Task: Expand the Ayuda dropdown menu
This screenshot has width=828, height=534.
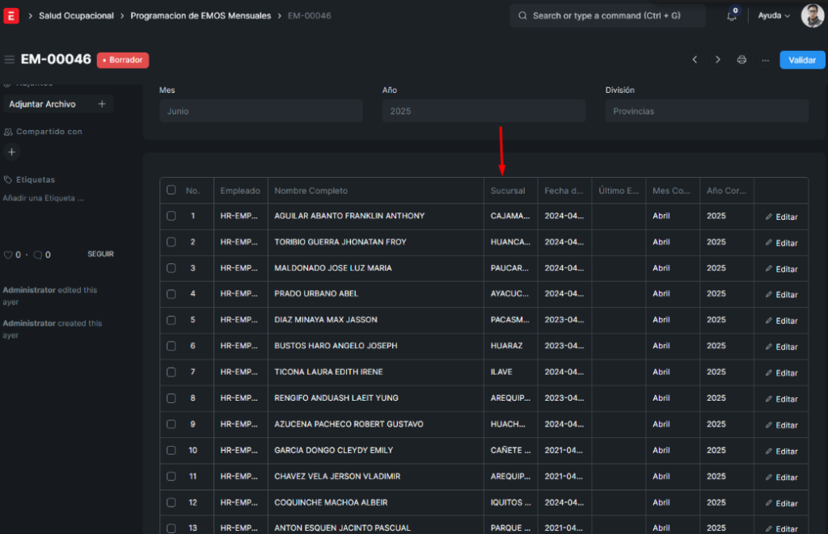Action: (774, 16)
